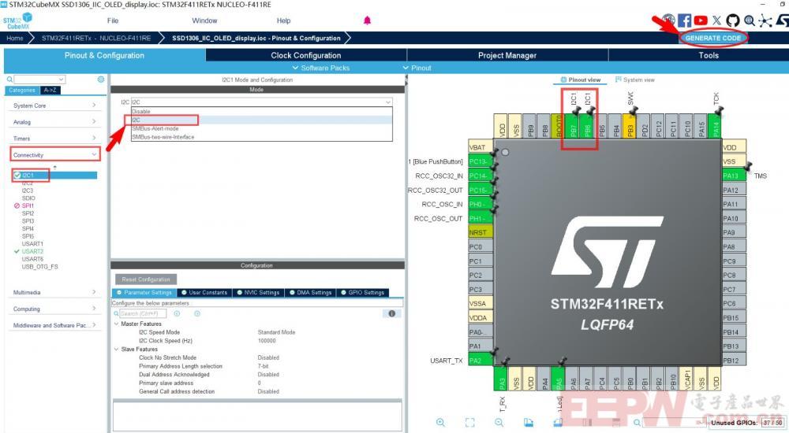Switch the peripheral list to A->Z sorting
Viewport: 789px width, 433px height.
pyautogui.click(x=50, y=91)
